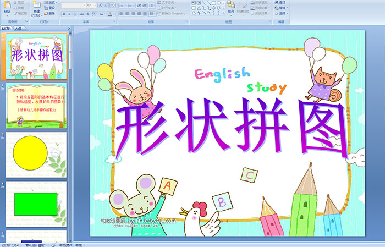Screen dimensions: 385x247
Task: Toggle Strikethrough (abc) formatting
Action: coord(81,14)
